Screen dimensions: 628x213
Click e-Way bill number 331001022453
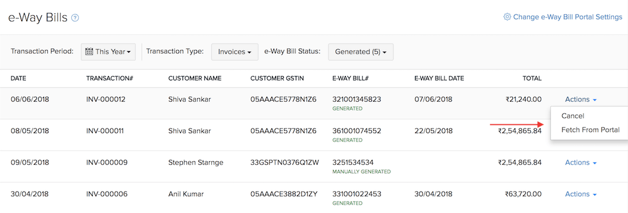coord(356,194)
